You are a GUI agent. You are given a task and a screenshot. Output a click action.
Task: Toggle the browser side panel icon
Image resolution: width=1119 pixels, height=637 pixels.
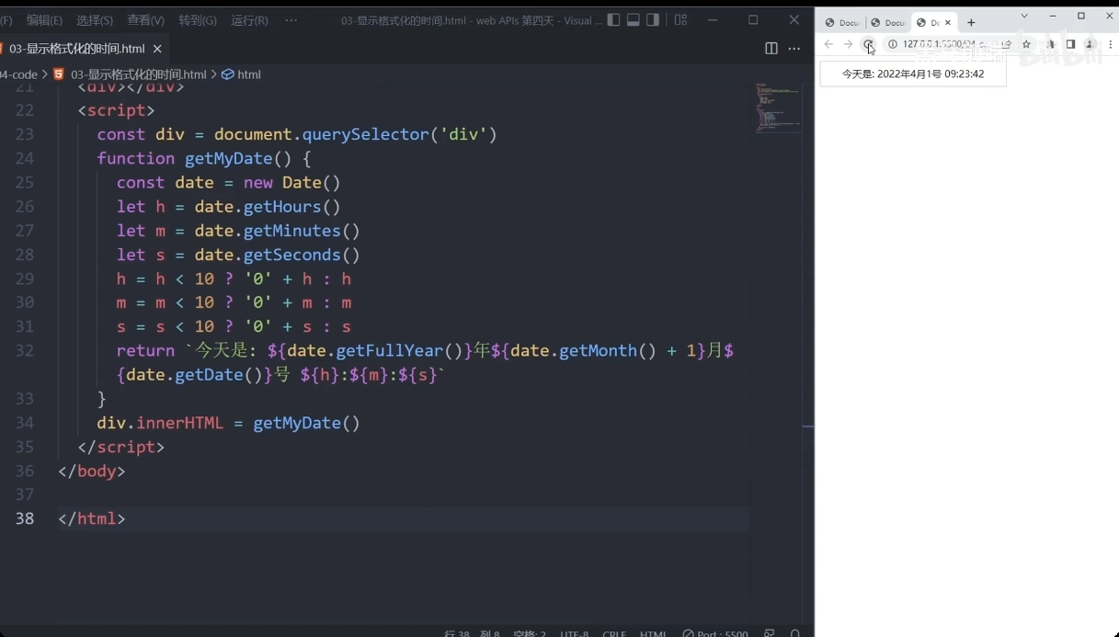1070,44
